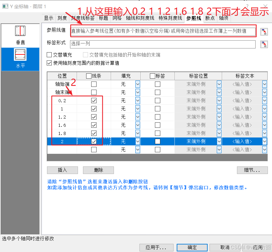This screenshot has height=252, width=272.
Task: Select the 位置 cell showing 1.8
Action: coord(62,133)
